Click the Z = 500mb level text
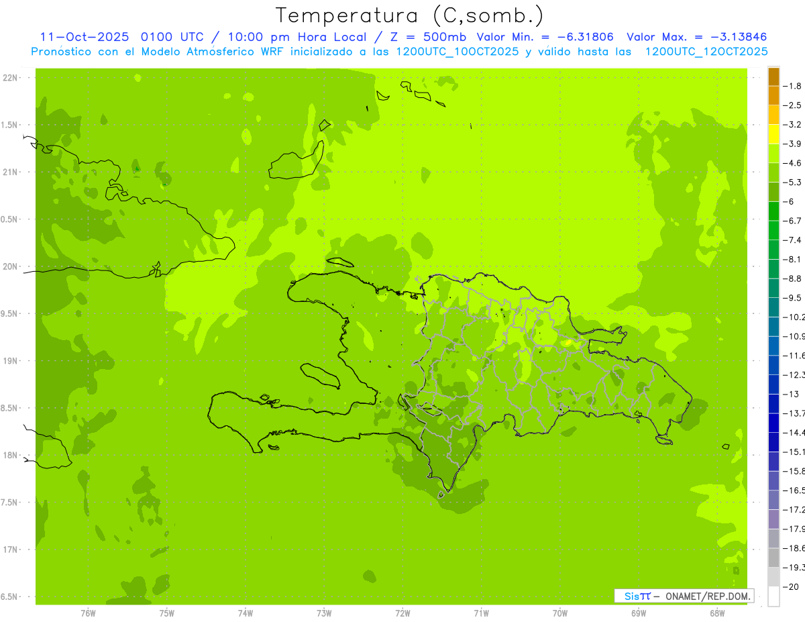The image size is (805, 622). point(433,37)
